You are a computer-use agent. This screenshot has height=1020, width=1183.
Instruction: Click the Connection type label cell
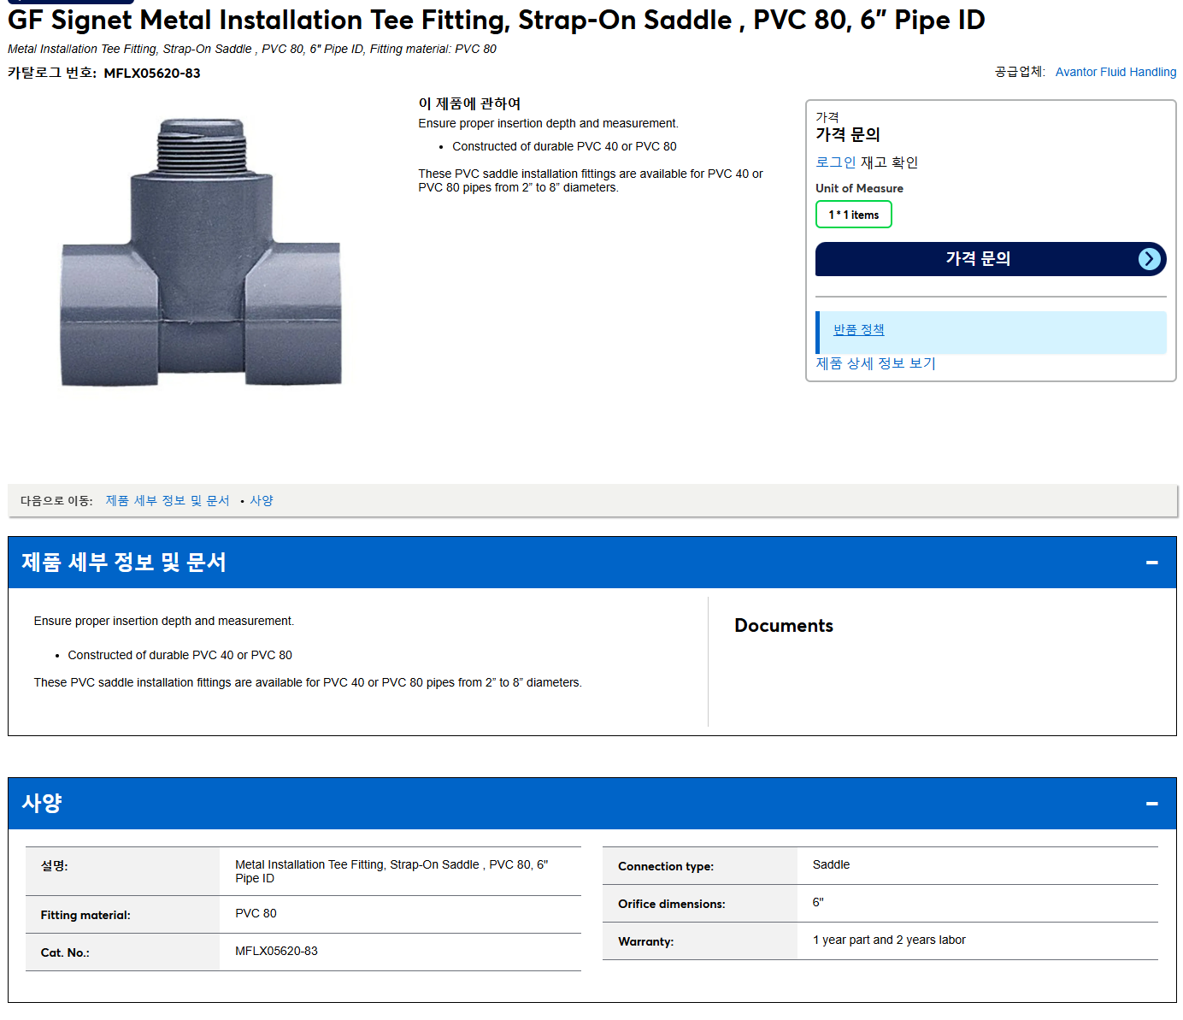click(x=700, y=866)
